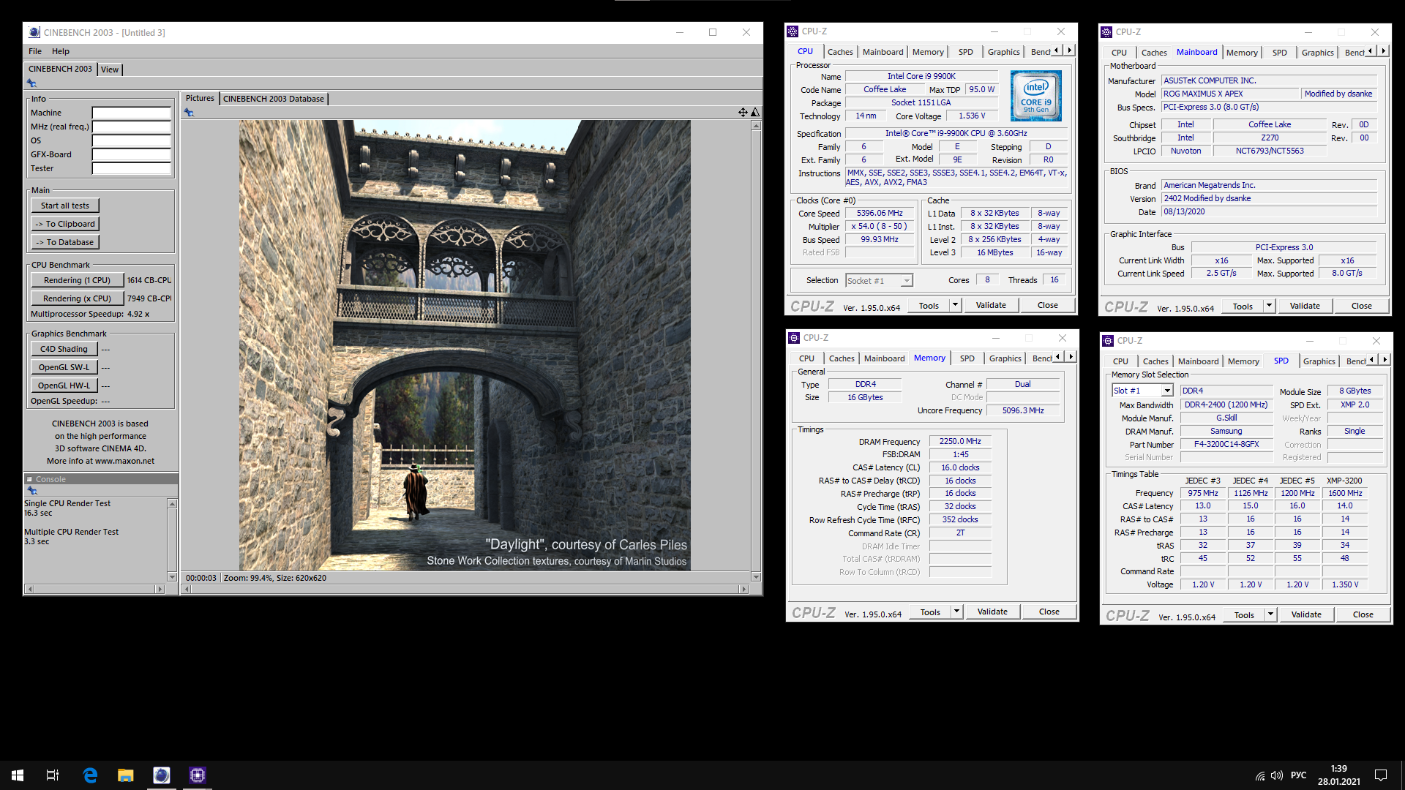Switch to SPD tab in CPU-Z Mainboard window

click(1279, 53)
